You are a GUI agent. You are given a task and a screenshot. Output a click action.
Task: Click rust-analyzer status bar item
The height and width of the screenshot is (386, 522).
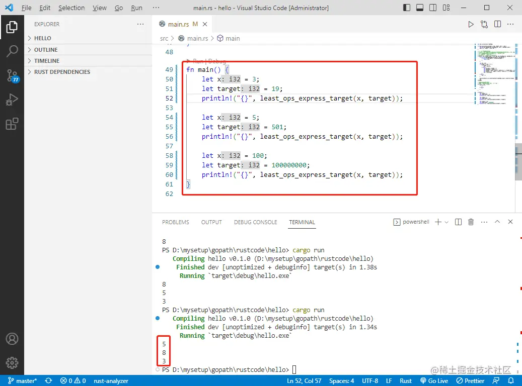pyautogui.click(x=111, y=380)
